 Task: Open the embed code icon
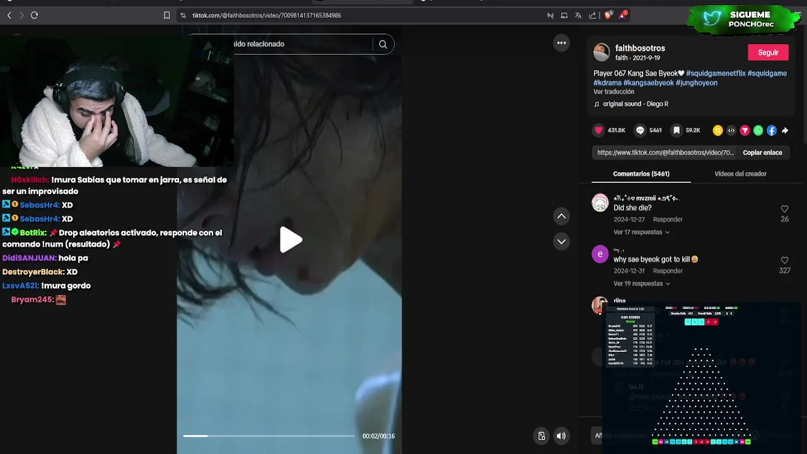coord(731,131)
